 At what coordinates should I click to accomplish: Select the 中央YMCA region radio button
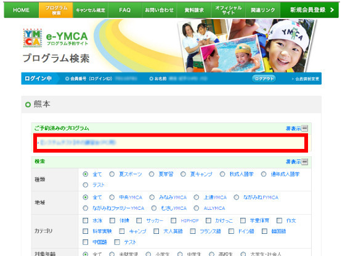click(x=112, y=197)
